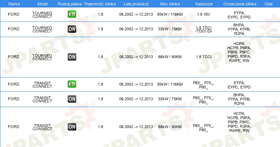Click the ON diesel icon in Transit Connect 55kW row
The width and height of the screenshot is (280, 147).
72,99
